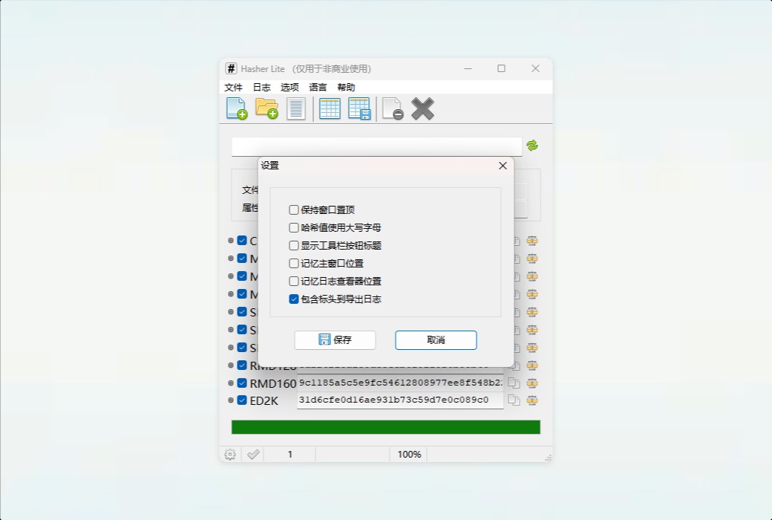Click the 保存 button in settings dialog
The height and width of the screenshot is (520, 772).
335,340
